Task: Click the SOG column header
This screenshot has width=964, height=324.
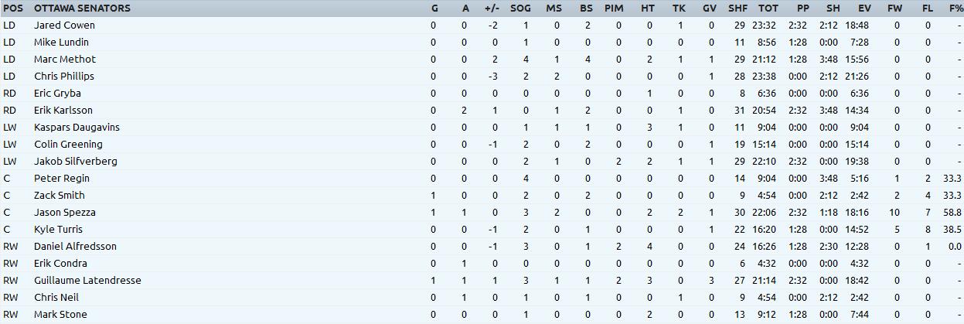Action: point(520,8)
